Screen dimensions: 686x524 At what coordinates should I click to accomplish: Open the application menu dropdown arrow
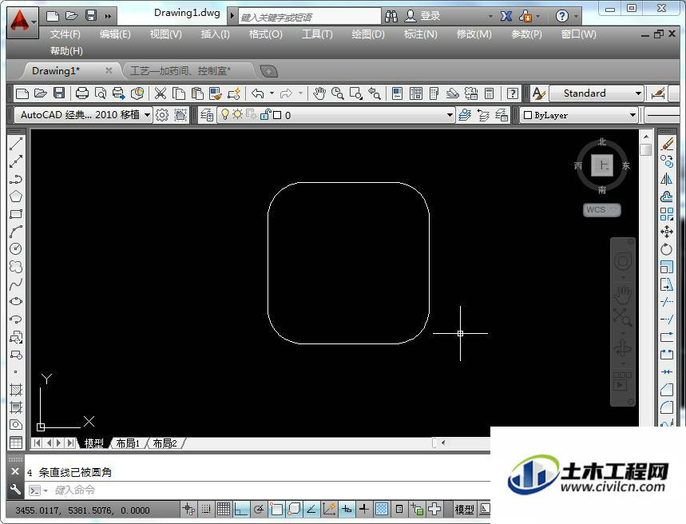click(x=34, y=22)
